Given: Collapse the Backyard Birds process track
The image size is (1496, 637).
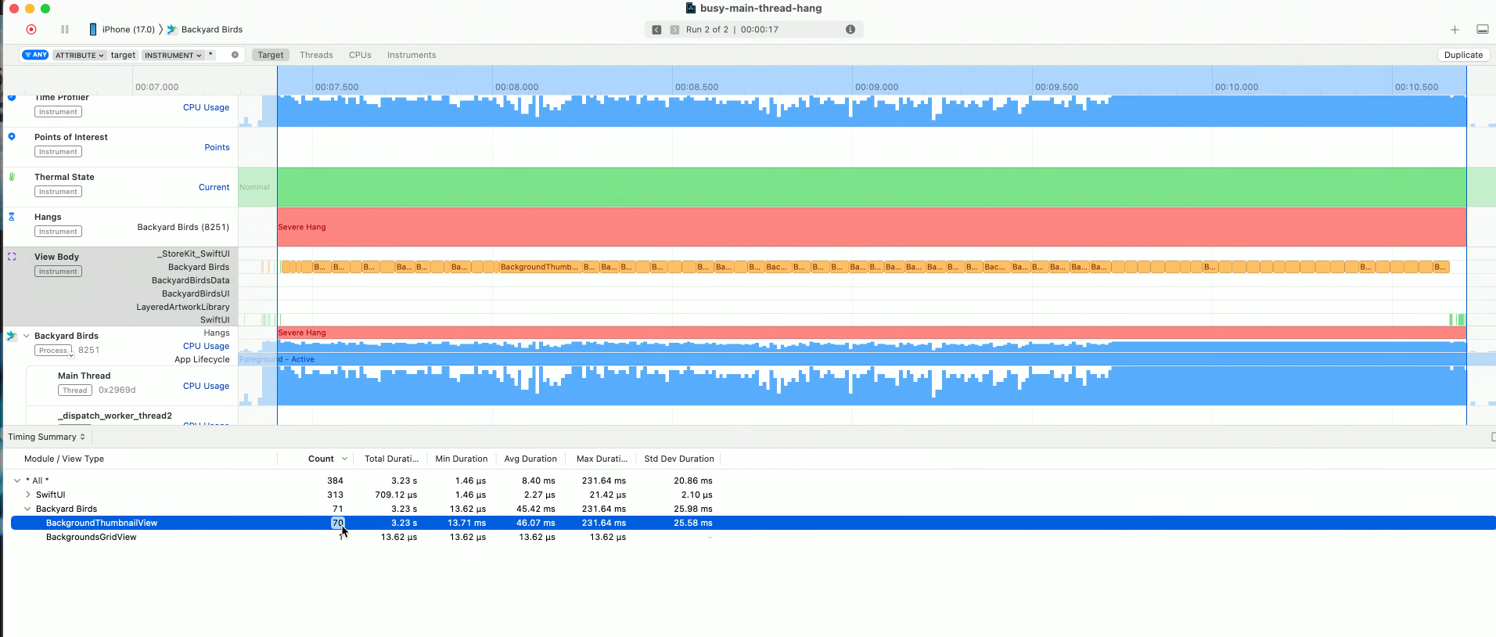Looking at the screenshot, I should coord(27,336).
